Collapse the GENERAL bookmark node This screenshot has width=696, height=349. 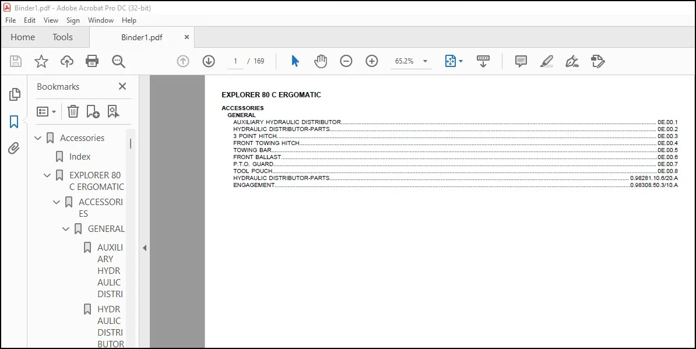(x=66, y=229)
